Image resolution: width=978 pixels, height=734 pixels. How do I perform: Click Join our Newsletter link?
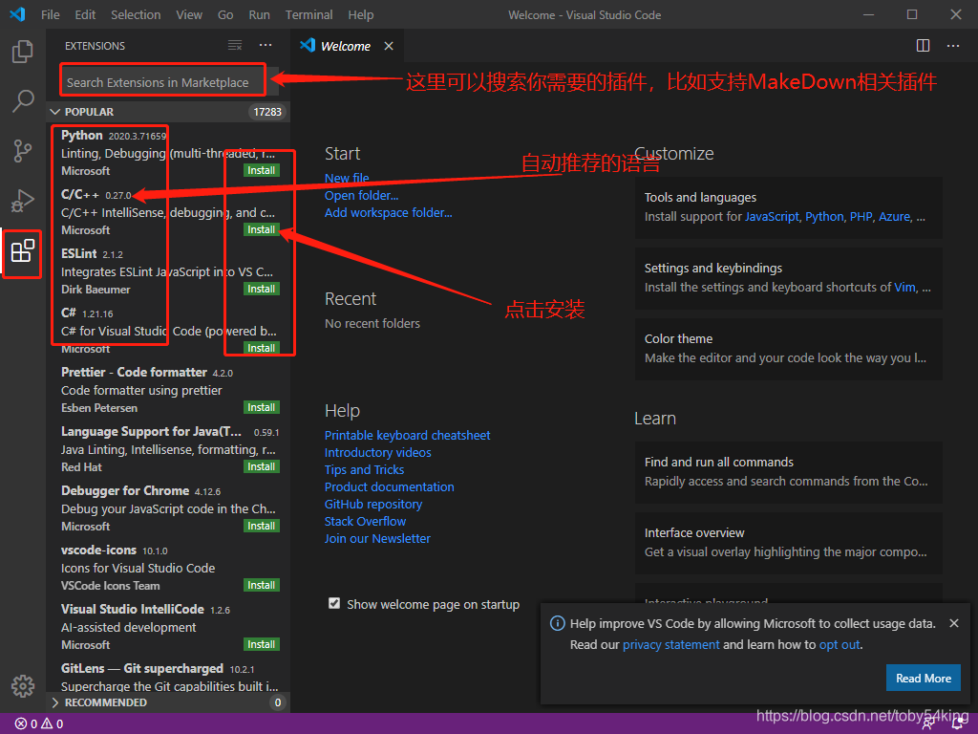click(377, 539)
